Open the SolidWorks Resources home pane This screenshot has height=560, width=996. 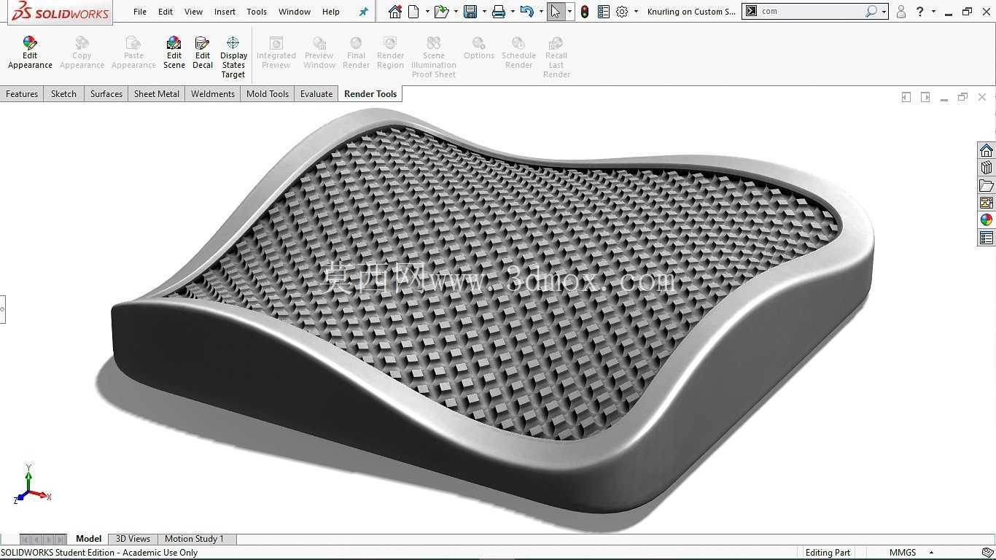point(987,150)
